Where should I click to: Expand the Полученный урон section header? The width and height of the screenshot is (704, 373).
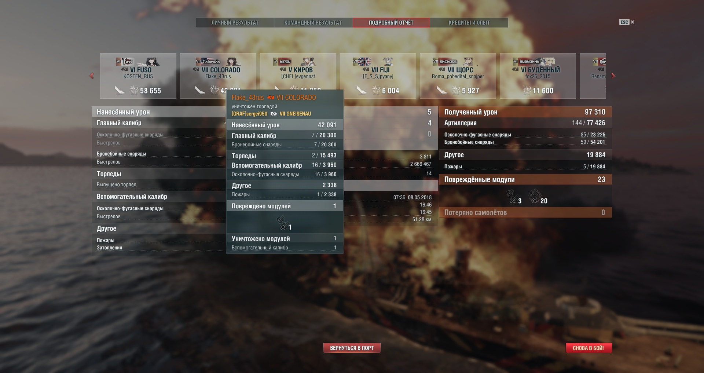[x=525, y=112]
